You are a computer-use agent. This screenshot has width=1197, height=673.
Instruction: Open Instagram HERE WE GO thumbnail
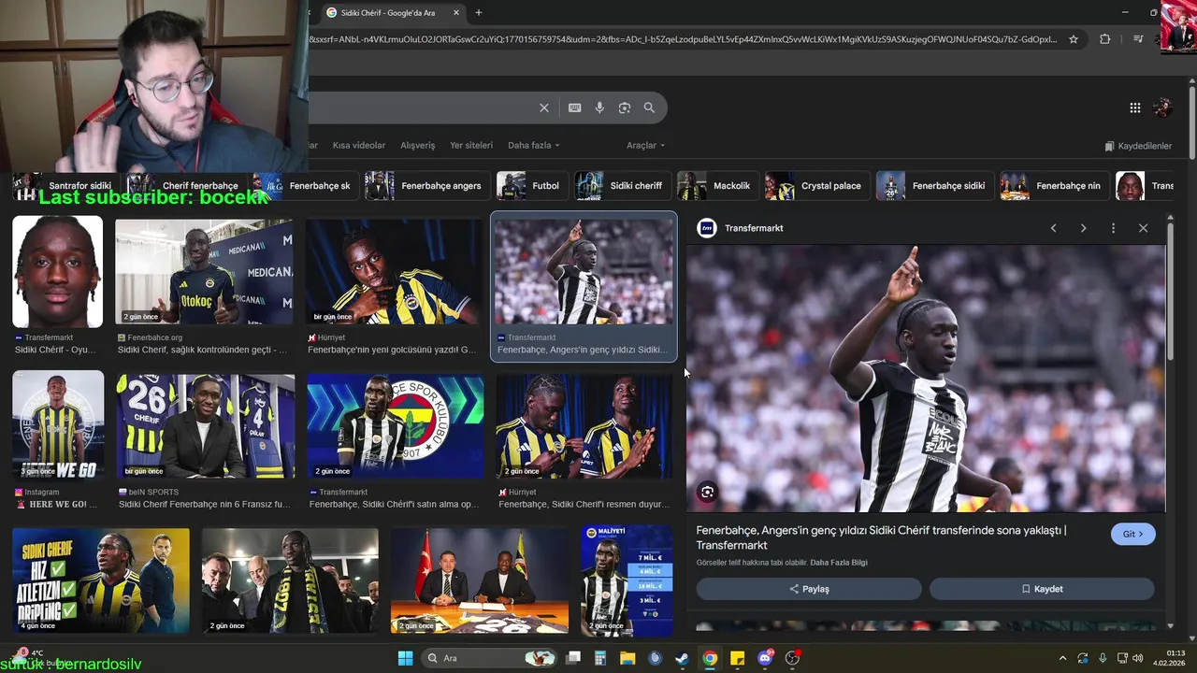coord(58,426)
